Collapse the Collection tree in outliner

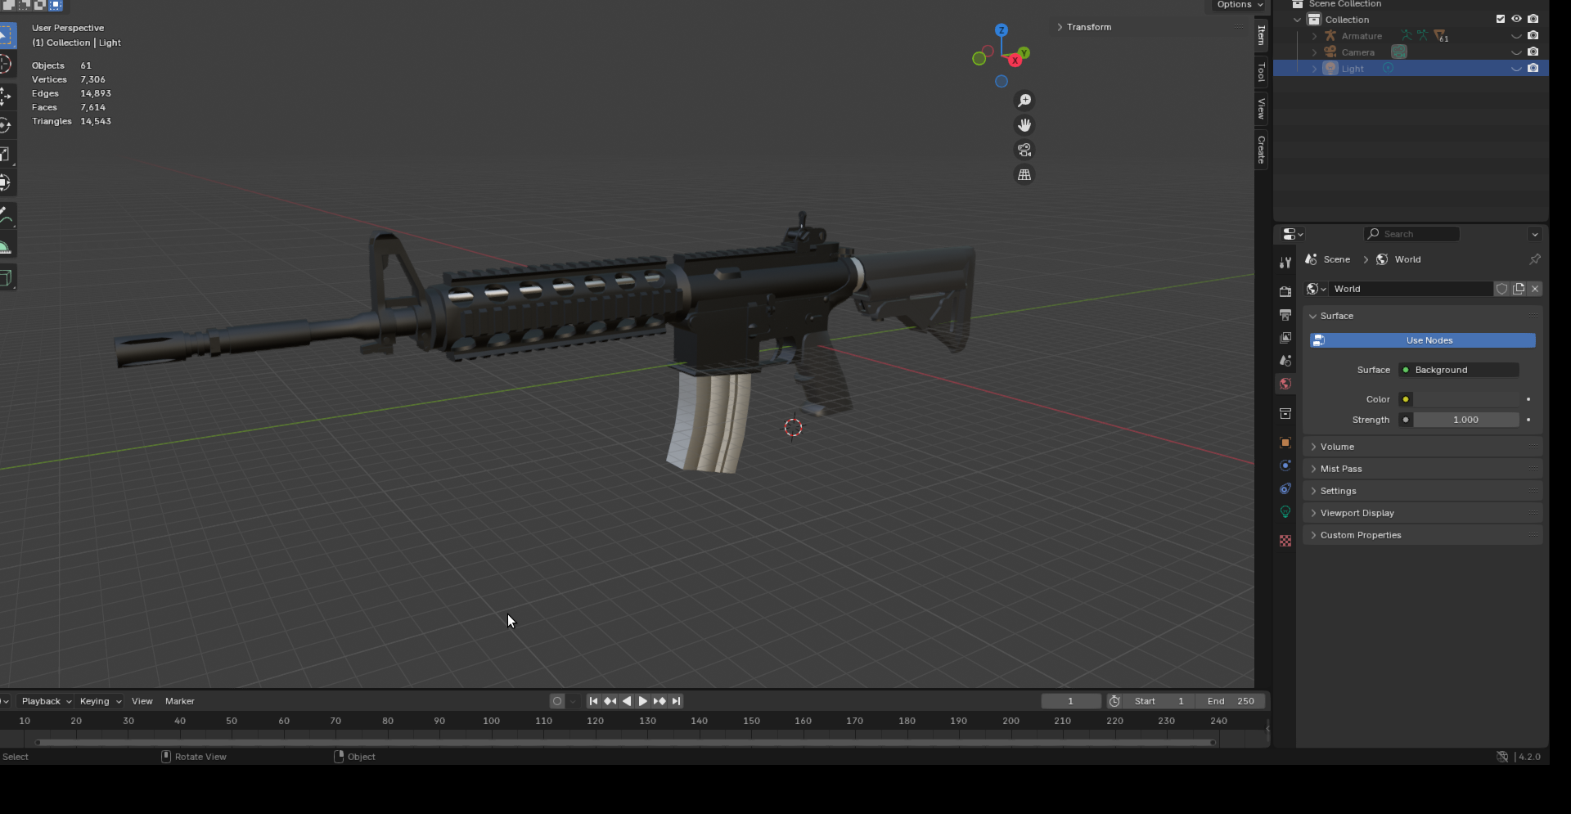[1298, 20]
